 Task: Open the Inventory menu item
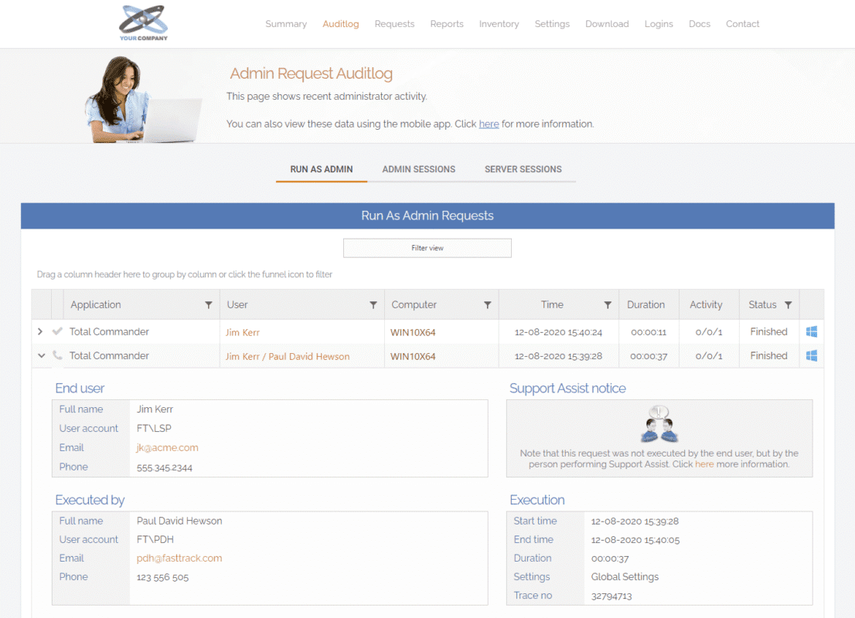coord(499,24)
